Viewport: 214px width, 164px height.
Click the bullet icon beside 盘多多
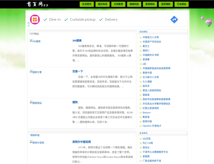[x=141, y=86]
